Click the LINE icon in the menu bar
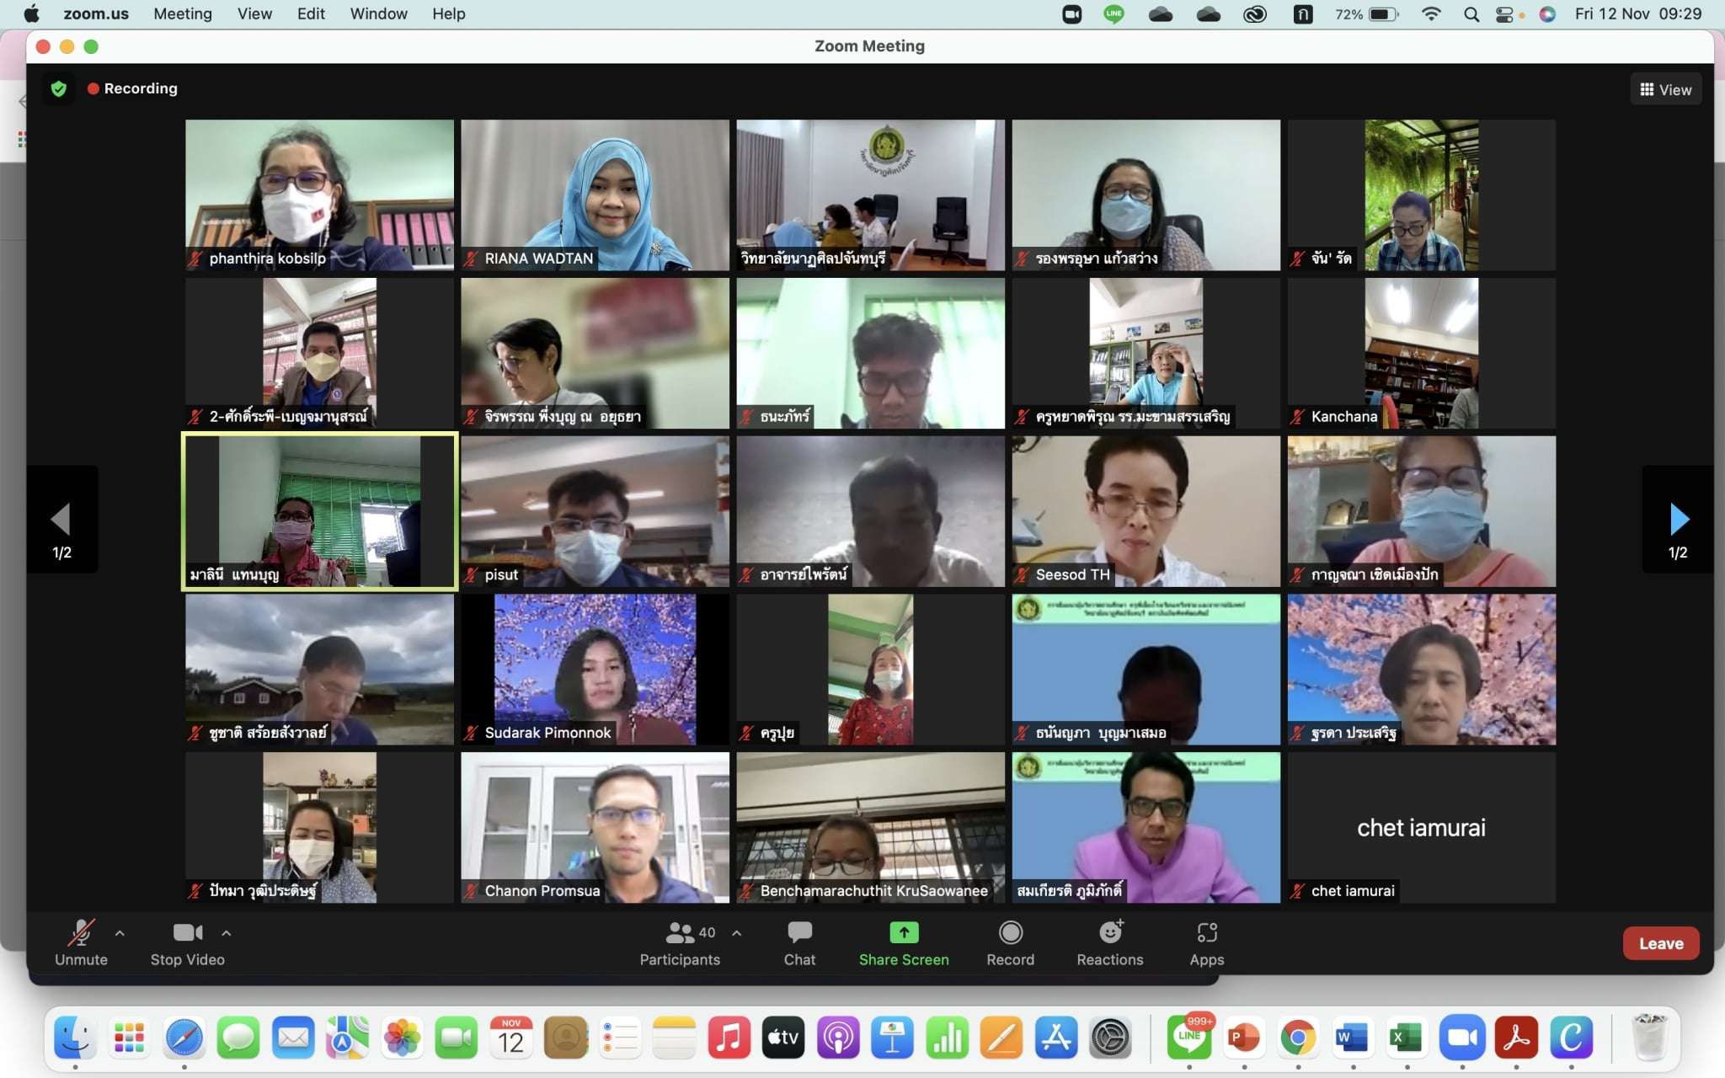The image size is (1725, 1078). (1114, 13)
